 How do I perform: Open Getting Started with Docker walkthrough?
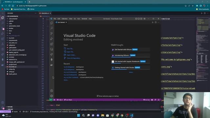130,68
